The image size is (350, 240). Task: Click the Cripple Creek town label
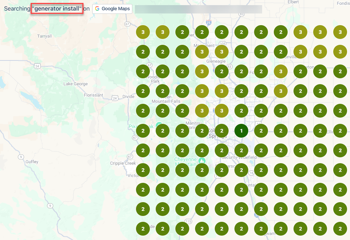(x=123, y=163)
